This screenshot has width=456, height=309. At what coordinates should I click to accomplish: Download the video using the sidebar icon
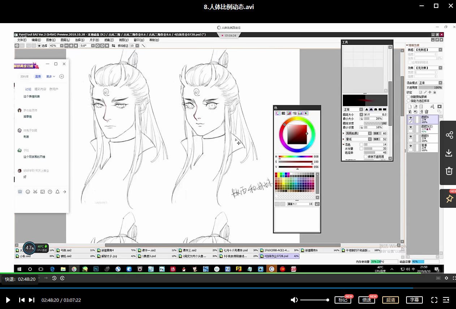click(x=449, y=153)
